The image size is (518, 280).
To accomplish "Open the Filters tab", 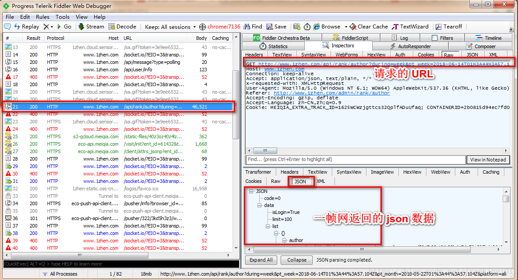I will tap(442, 38).
